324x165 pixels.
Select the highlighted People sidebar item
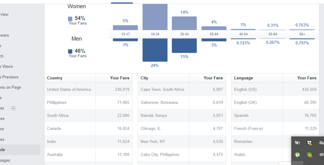pos(20,150)
